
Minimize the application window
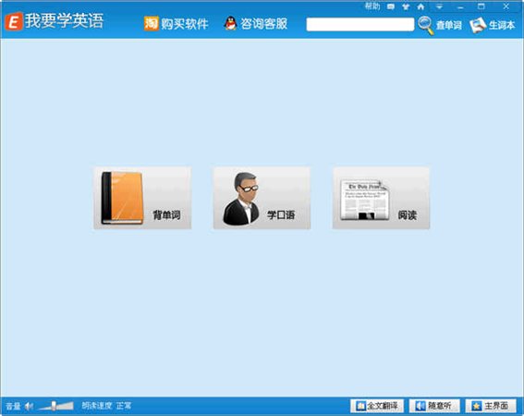[460, 6]
